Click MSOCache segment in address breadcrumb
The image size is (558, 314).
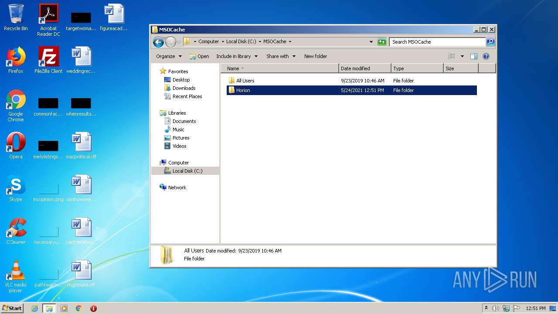click(x=275, y=42)
